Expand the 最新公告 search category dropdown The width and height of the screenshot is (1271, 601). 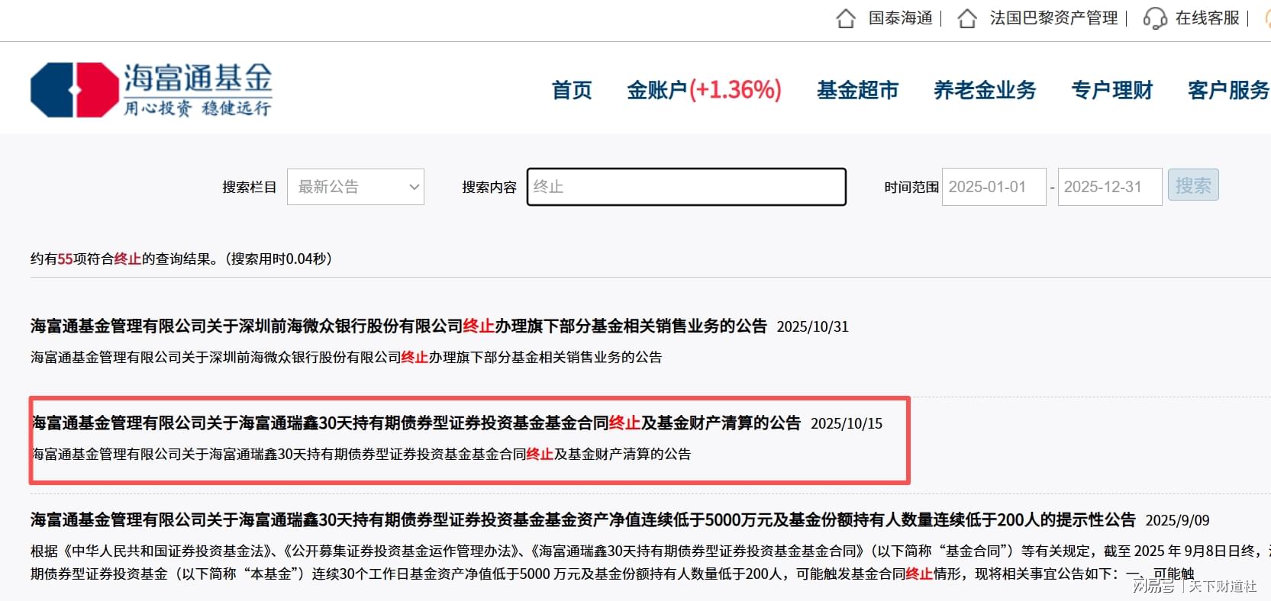pos(355,187)
